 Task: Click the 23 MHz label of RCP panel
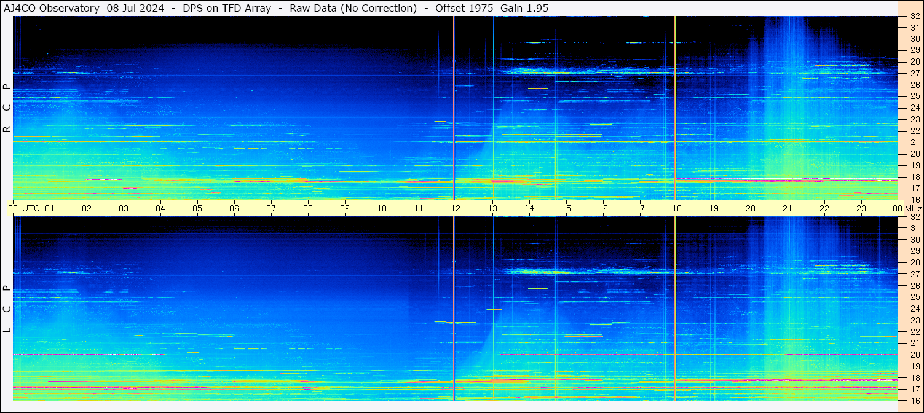pos(914,119)
